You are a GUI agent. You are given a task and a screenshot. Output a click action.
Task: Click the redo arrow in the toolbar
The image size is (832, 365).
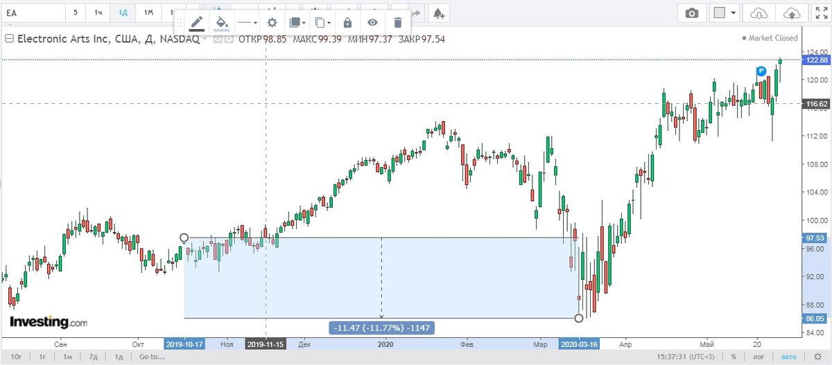pyautogui.click(x=415, y=12)
